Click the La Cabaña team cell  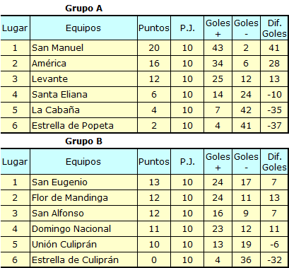[83, 110]
